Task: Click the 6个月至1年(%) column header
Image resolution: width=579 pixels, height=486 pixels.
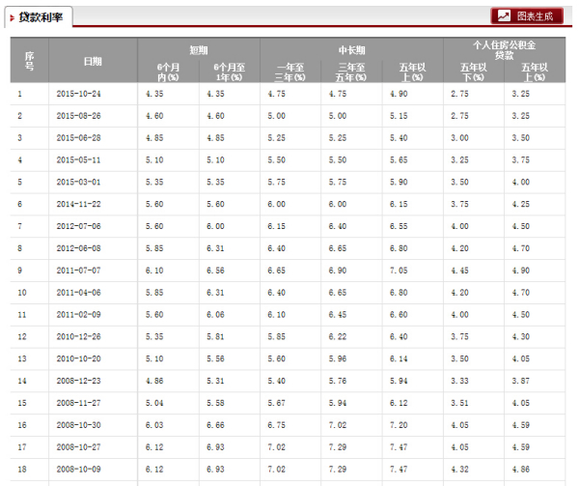Action: coord(229,71)
